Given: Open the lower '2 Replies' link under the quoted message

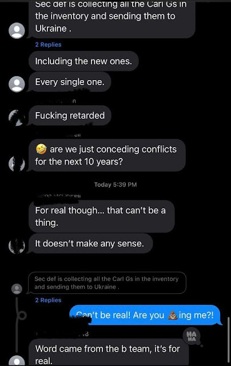Looking at the screenshot, I should tap(48, 300).
